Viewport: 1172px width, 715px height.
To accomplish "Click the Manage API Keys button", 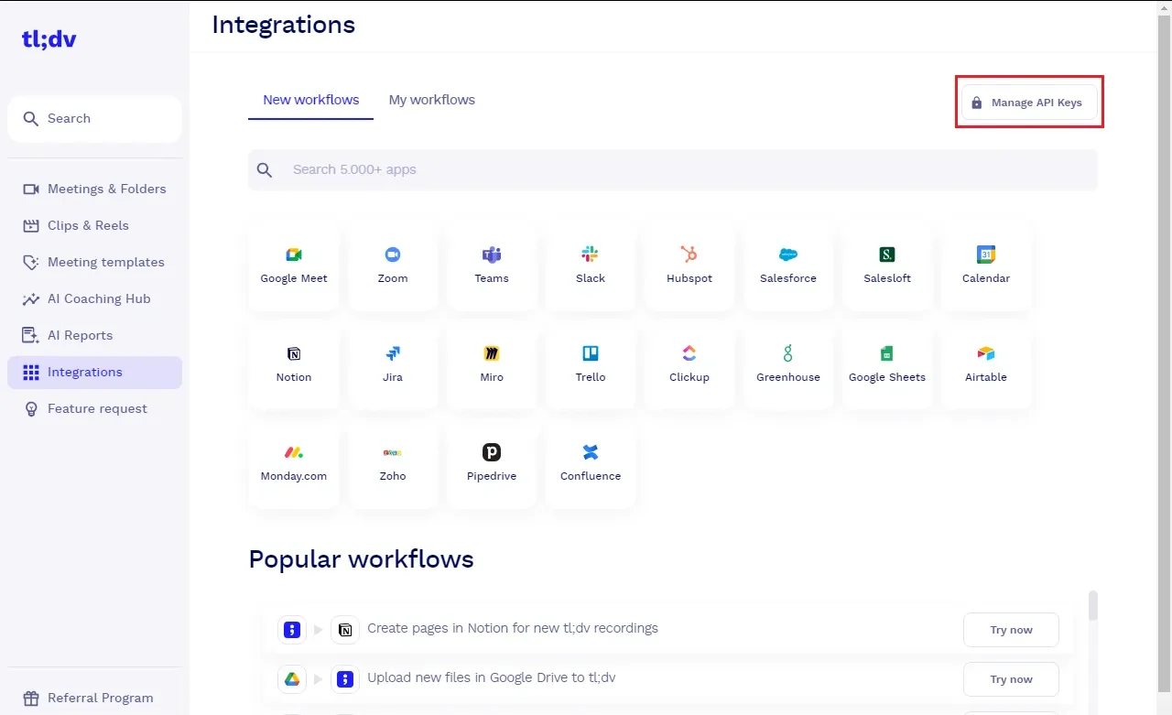I will 1029,103.
